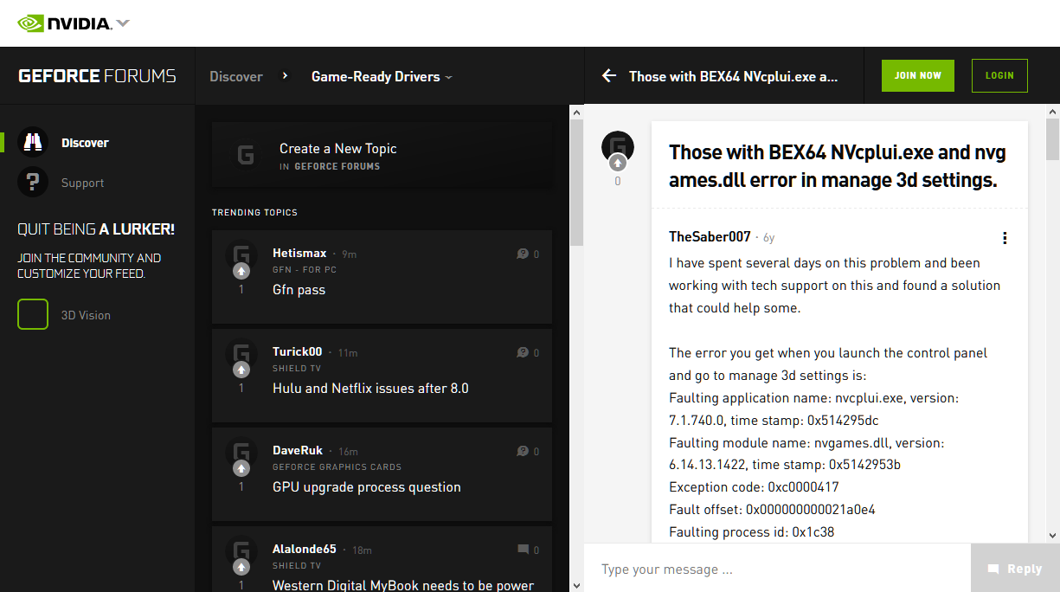Upvote the Western Digital MyBook topic
Screen dimensions: 1060x592
point(241,567)
